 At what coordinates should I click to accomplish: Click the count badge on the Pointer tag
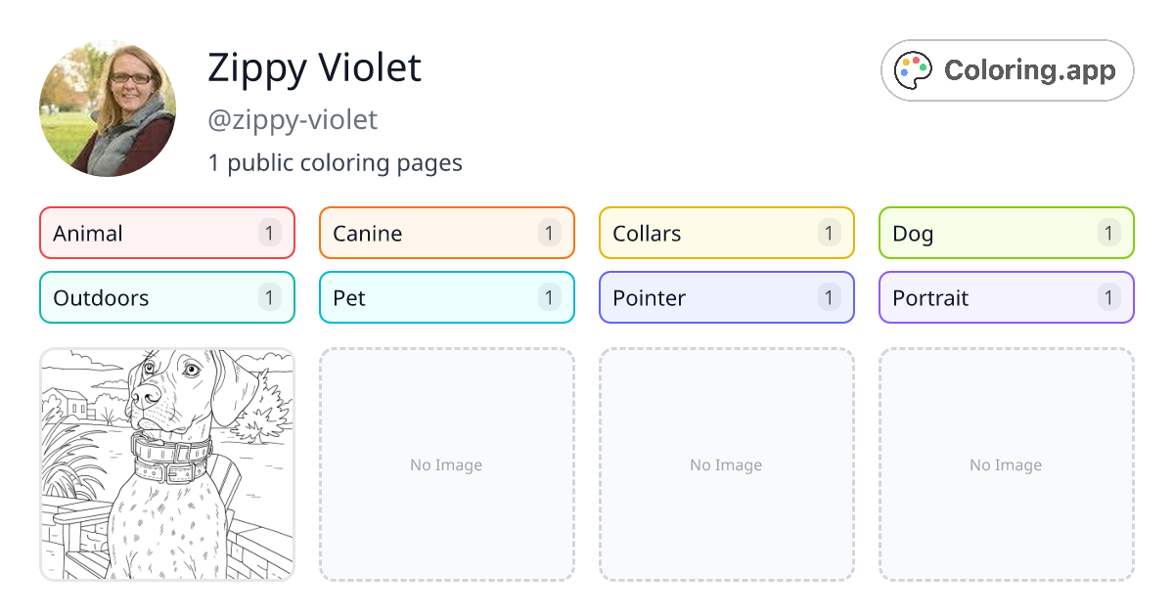tap(829, 297)
